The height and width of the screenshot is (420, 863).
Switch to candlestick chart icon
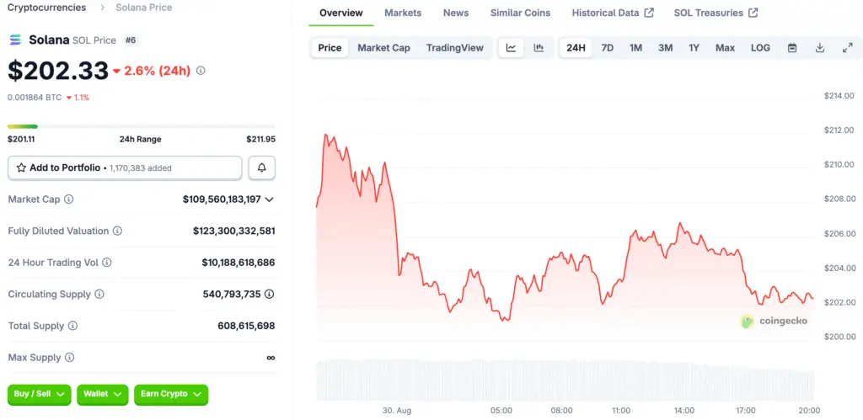[x=539, y=48]
